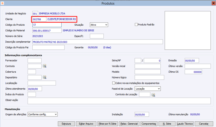This screenshot has width=216, height=127.
Task: Click the Instalação date field
Action: click(142, 115)
